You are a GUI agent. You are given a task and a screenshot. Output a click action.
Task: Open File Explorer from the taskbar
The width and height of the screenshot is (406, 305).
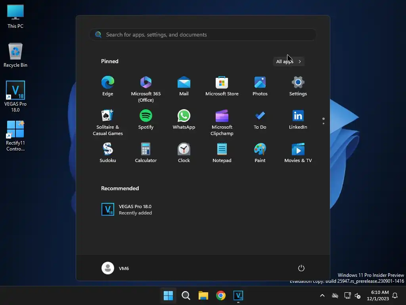[x=203, y=295]
